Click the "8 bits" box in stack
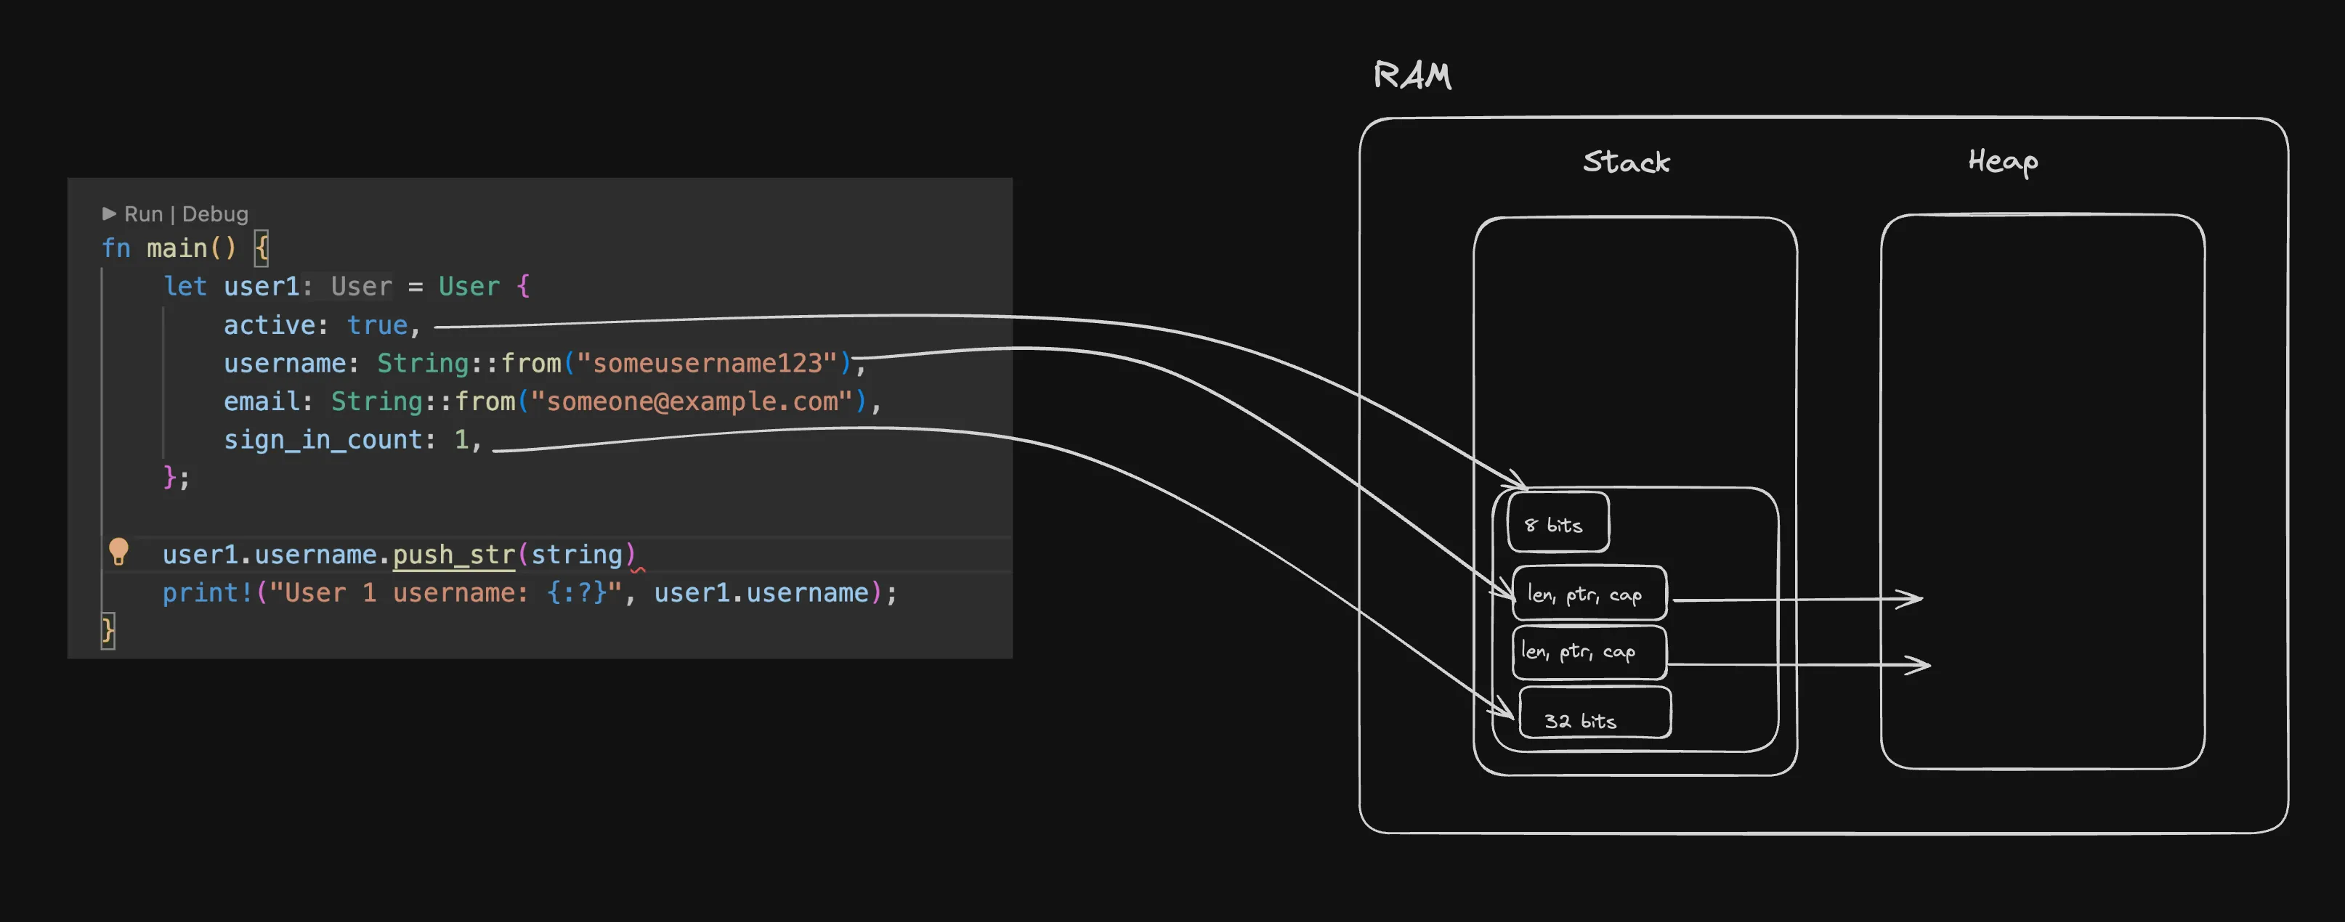The image size is (2345, 922). click(x=1558, y=523)
